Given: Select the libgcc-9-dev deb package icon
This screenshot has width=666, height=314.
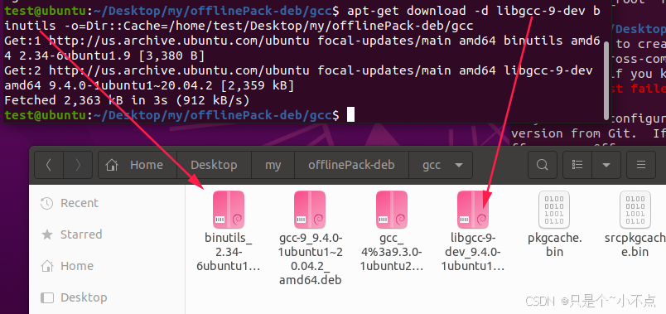Looking at the screenshot, I should click(473, 209).
